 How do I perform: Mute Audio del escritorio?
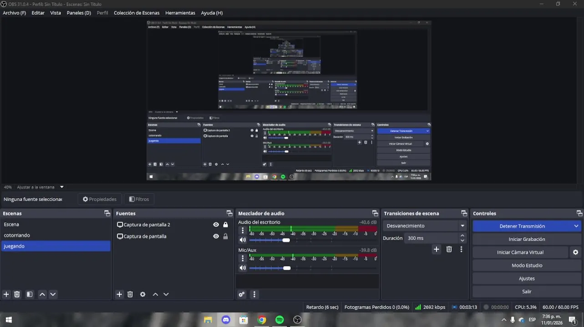[243, 240]
